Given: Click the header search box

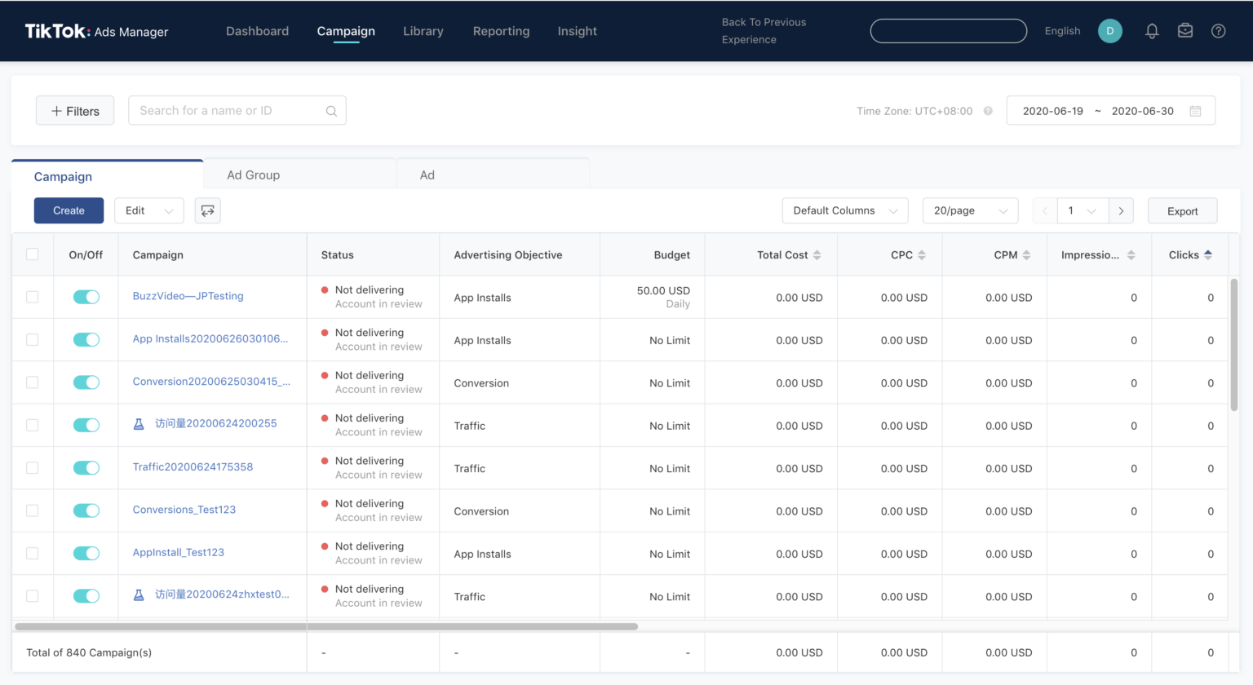Looking at the screenshot, I should (948, 31).
